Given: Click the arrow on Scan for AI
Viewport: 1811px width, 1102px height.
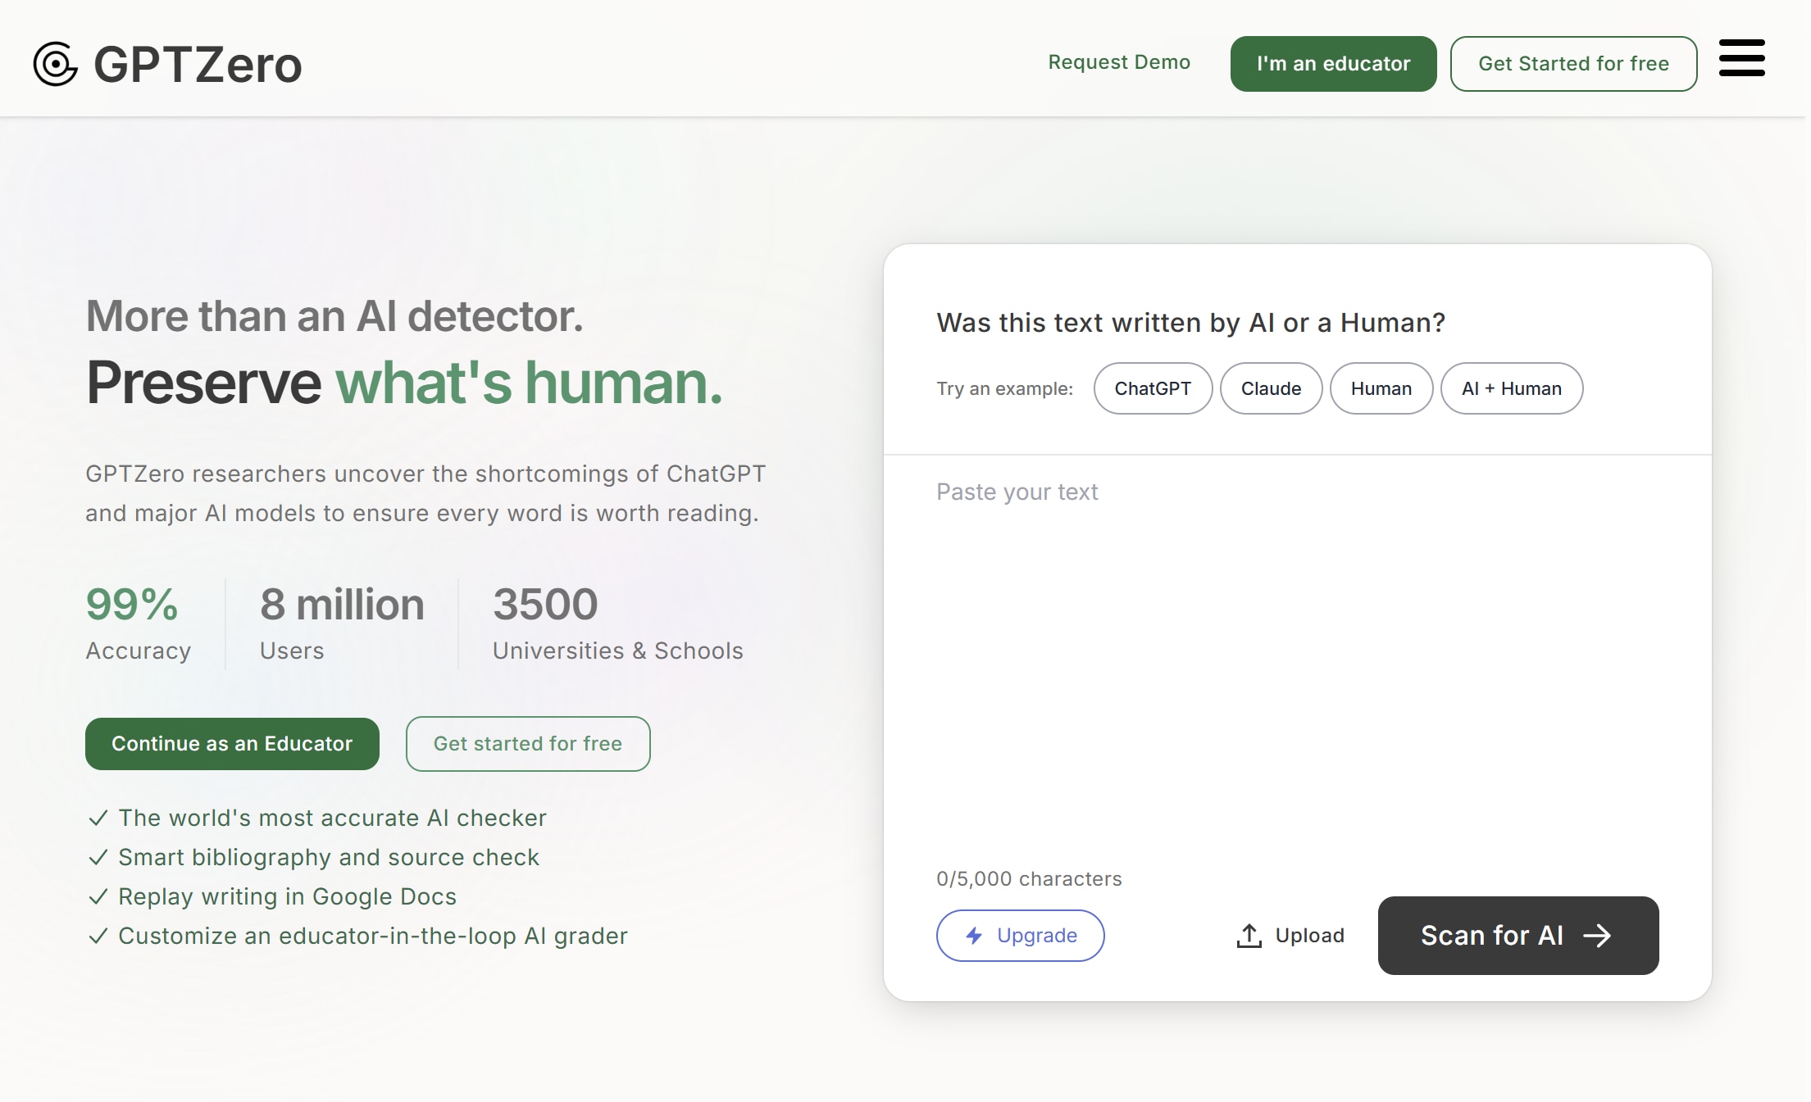Looking at the screenshot, I should [1597, 936].
